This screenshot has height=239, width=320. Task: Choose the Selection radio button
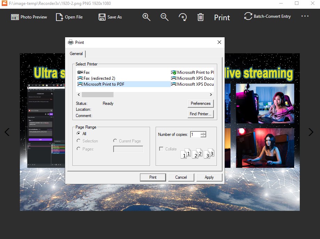point(78,141)
